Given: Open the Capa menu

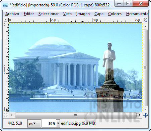Looking at the screenshot, I should [x=99, y=14].
